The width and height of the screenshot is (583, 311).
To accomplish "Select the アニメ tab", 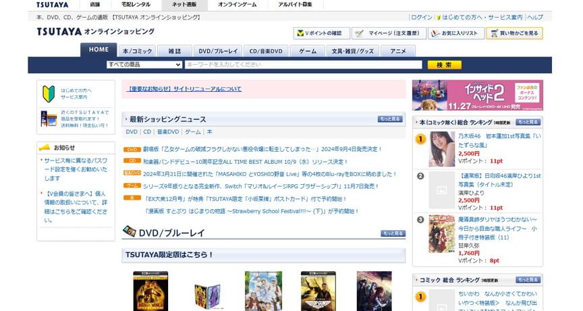I will pos(398,51).
